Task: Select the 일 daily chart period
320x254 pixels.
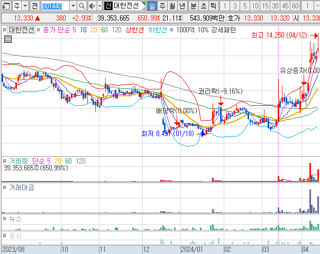Action: click(x=152, y=6)
